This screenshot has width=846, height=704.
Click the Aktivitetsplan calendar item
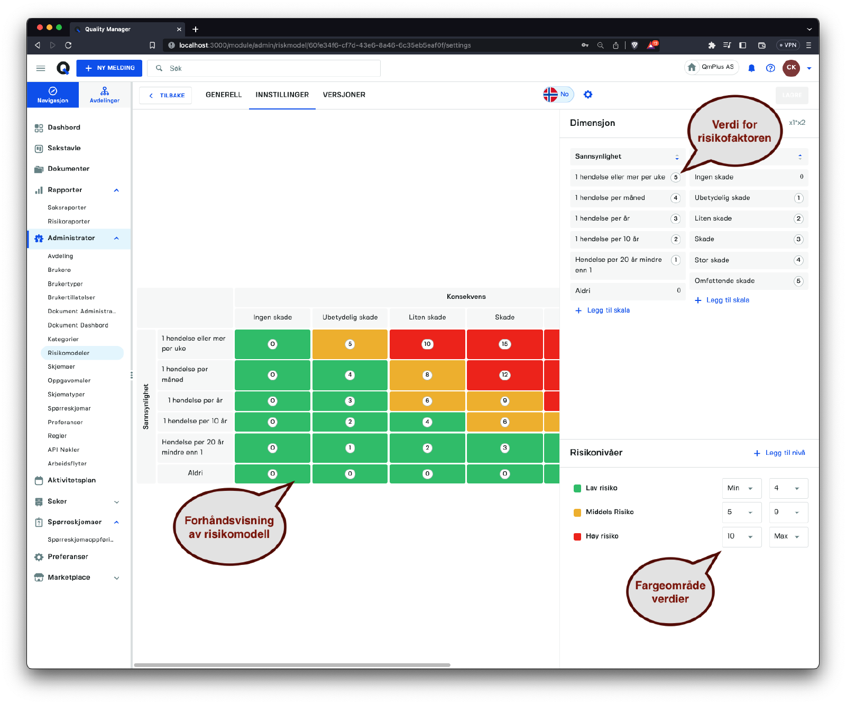pos(71,480)
